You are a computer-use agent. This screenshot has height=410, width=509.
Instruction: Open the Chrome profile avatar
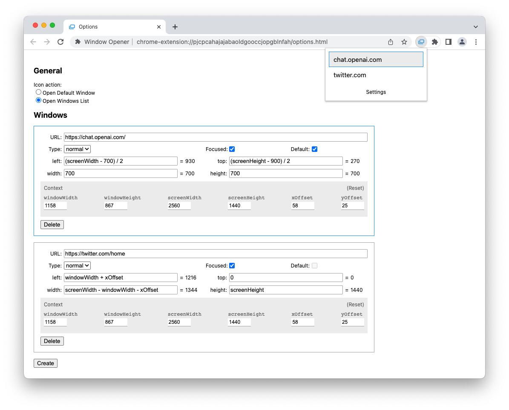coord(462,42)
